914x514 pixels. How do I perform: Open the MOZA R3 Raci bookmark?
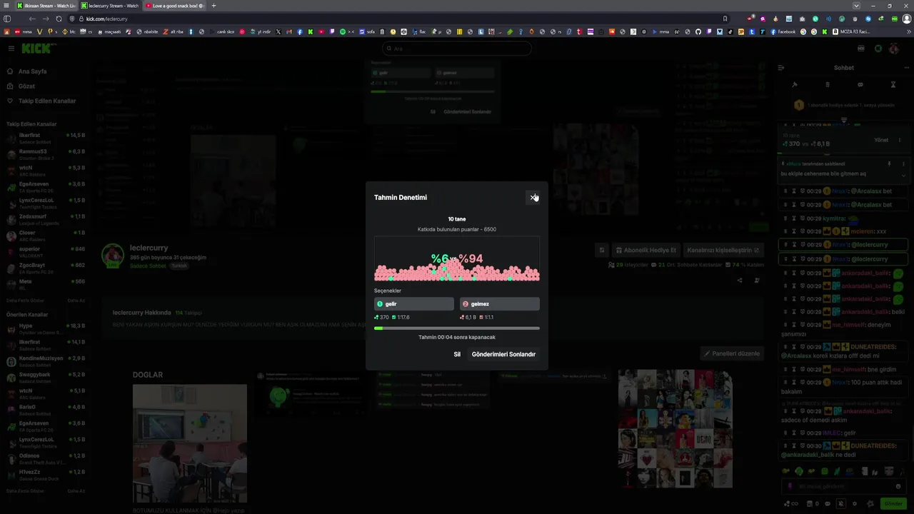[851, 31]
